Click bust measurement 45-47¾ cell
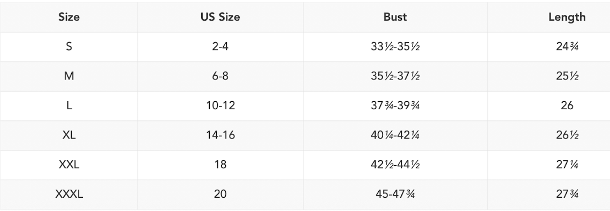Image resolution: width=610 pixels, height=211 pixels. tap(395, 193)
